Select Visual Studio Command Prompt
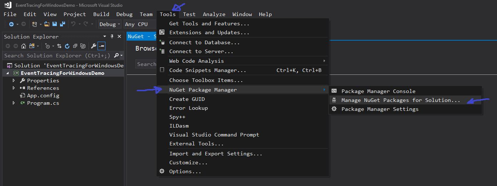The width and height of the screenshot is (497, 186). coord(243,135)
